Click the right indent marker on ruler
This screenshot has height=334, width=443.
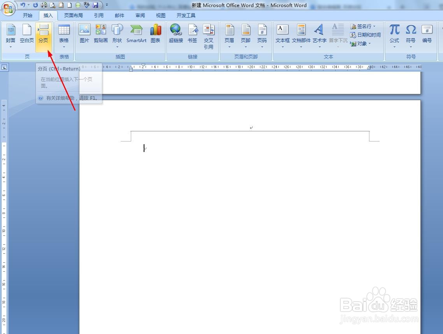[x=369, y=68]
